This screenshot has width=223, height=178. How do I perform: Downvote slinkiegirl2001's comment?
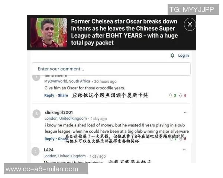point(181,139)
